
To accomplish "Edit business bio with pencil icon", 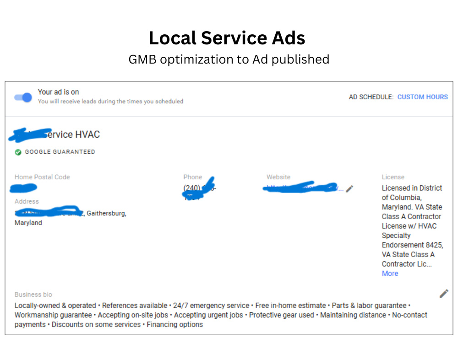I will pos(444,294).
